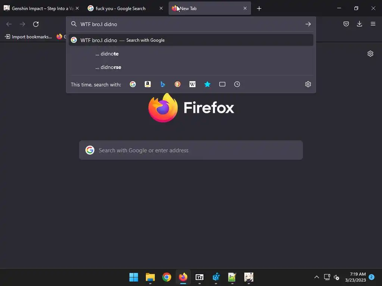Viewport: 382px width, 286px height.
Task: Personalize New Tab with gear icon
Action: point(370,54)
